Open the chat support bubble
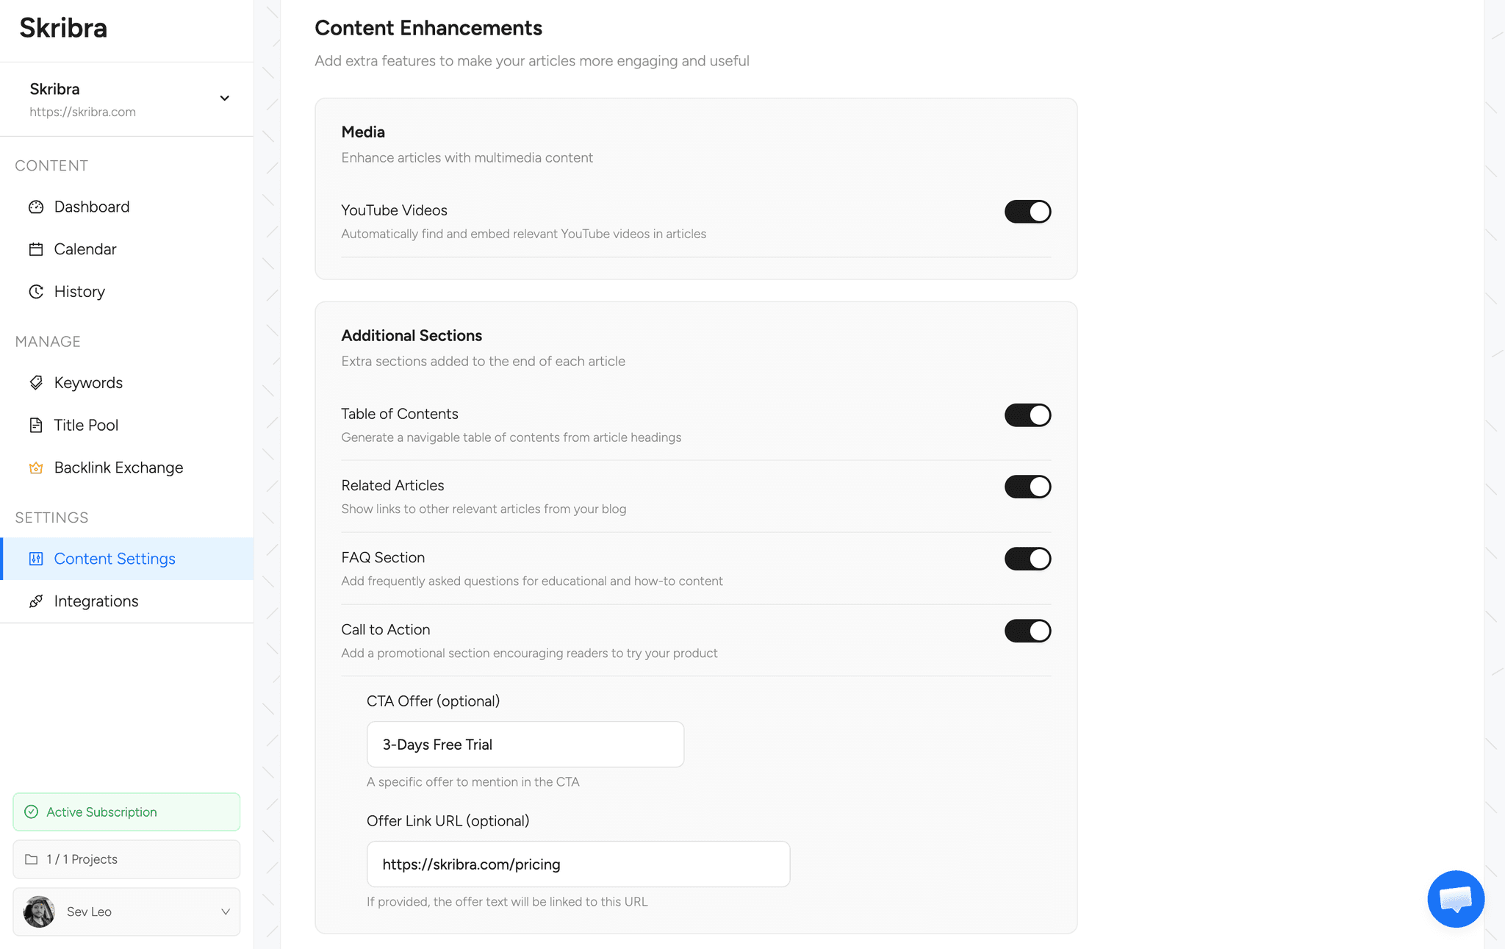This screenshot has height=949, width=1505. (x=1456, y=898)
